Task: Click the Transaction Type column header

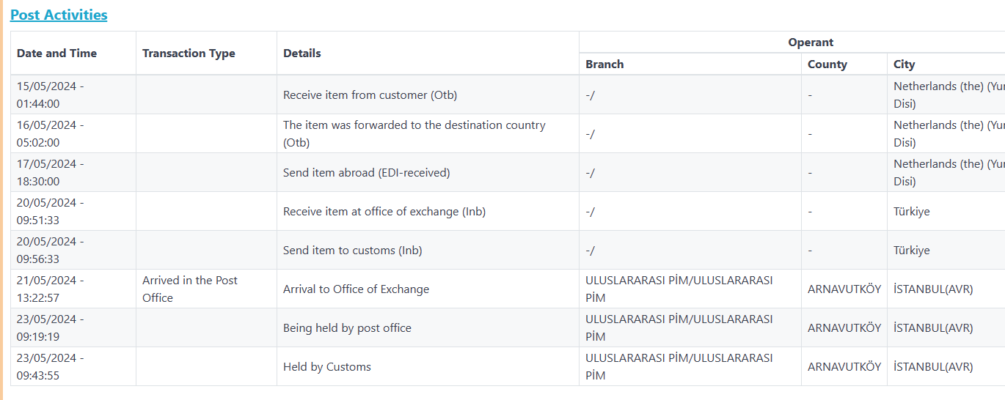Action: (x=189, y=53)
